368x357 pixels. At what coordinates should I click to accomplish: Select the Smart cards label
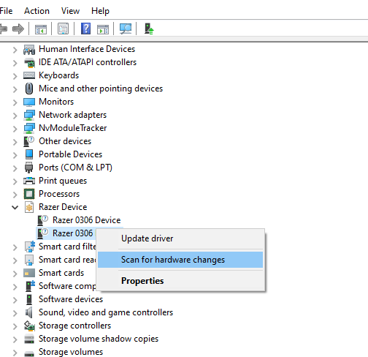tap(61, 273)
